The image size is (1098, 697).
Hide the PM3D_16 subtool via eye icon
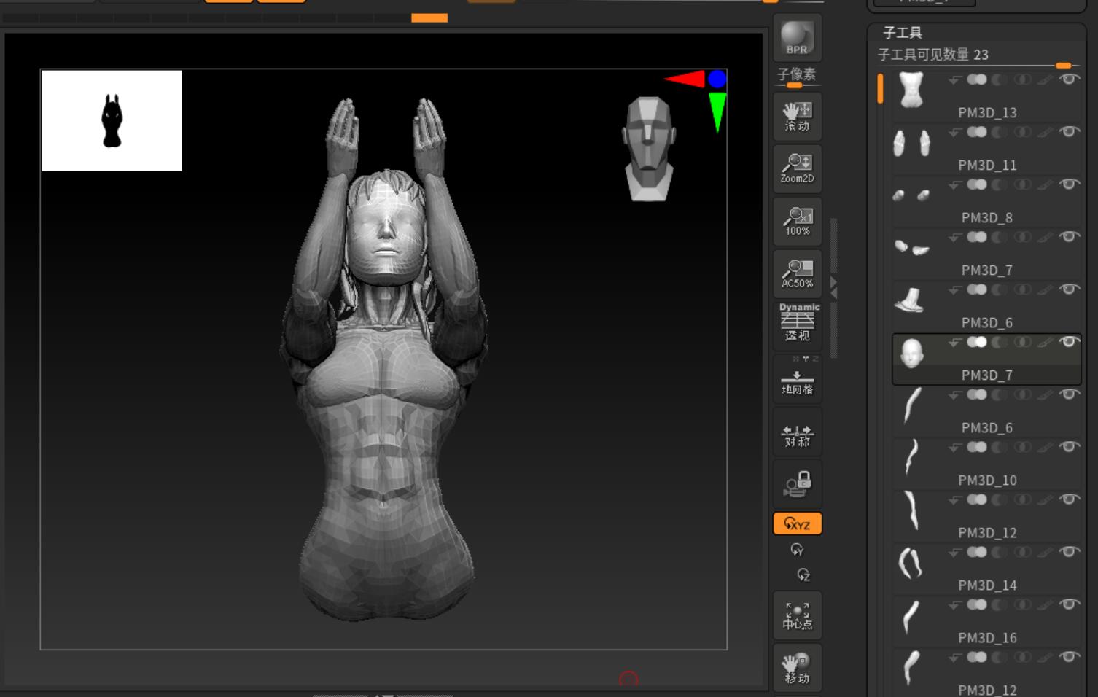[x=1069, y=604]
